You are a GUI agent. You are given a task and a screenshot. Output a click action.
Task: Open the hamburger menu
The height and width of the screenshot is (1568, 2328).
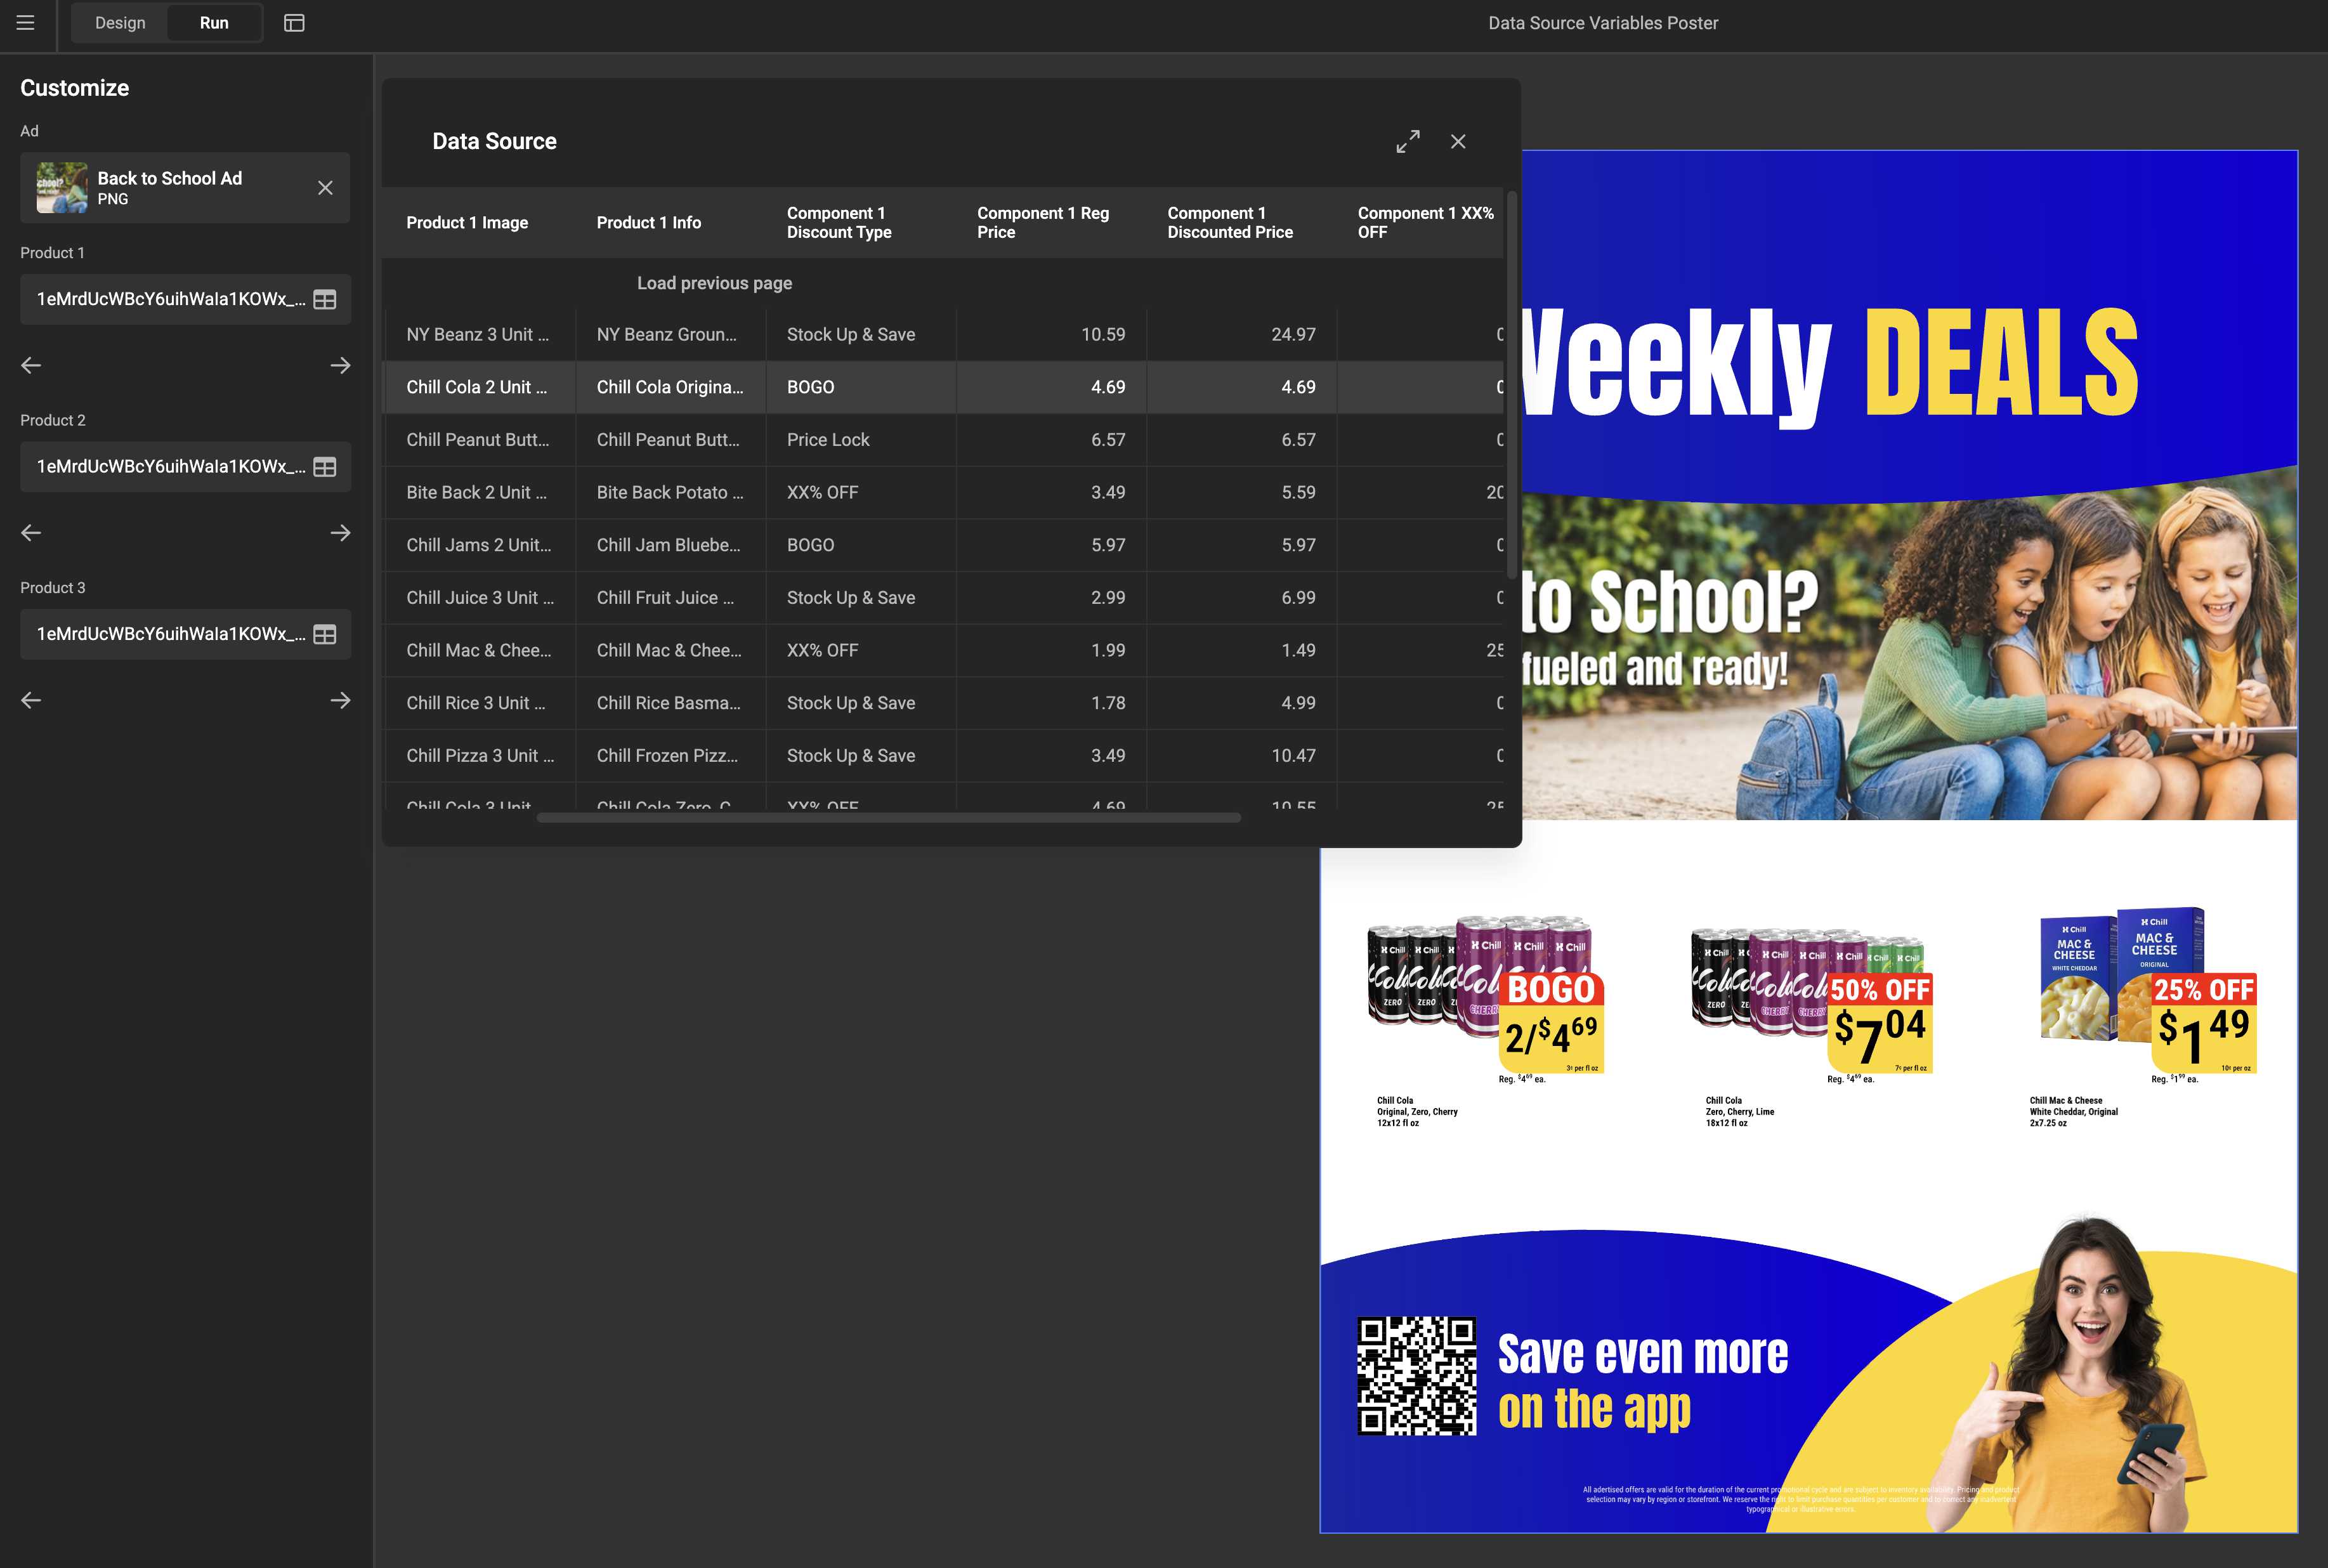click(26, 23)
